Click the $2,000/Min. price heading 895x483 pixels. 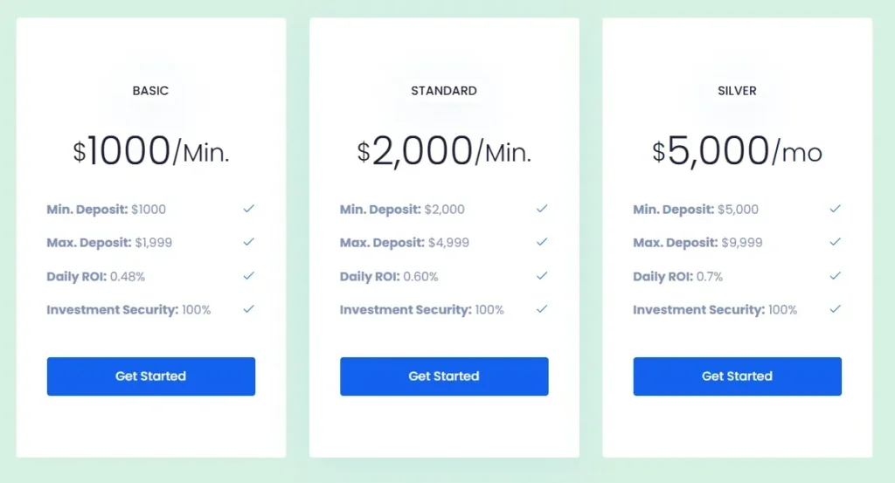tap(444, 152)
